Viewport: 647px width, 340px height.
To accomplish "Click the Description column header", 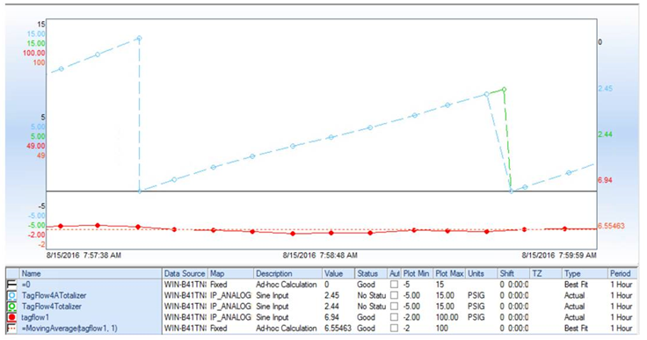I will tap(287, 273).
